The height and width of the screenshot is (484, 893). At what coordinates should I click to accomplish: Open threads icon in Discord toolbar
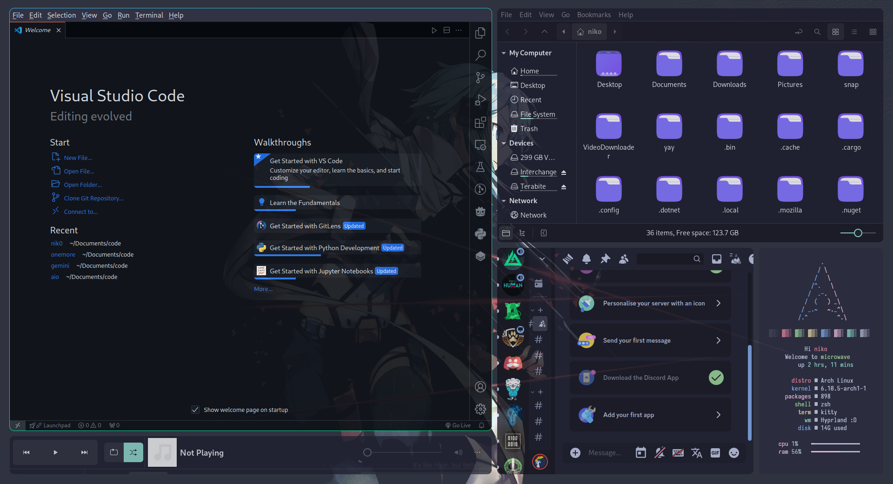568,259
